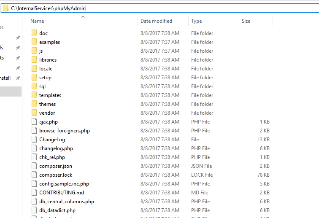The width and height of the screenshot is (319, 218).
Task: Select the CONTRIBUTING.md file icon
Action: tap(34, 192)
